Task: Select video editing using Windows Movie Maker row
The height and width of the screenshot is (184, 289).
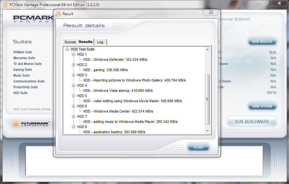Action: (133, 101)
